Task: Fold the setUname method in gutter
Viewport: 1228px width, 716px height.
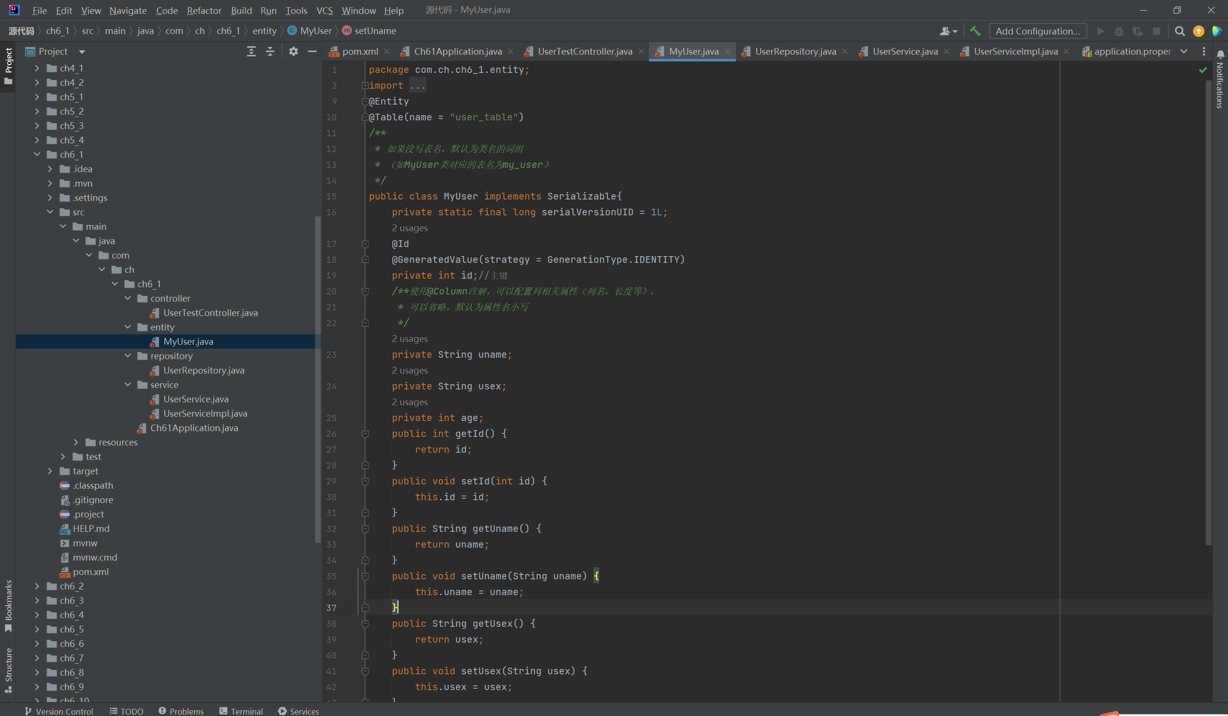Action: tap(365, 576)
